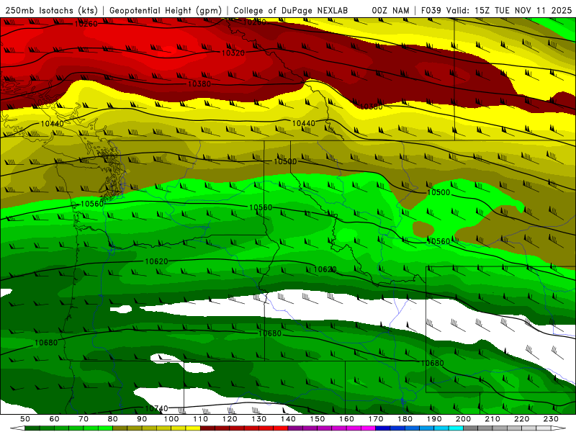Screen dimensions: 576x432
Task: Click the '200' value on the colorbar scale
Action: point(463,419)
